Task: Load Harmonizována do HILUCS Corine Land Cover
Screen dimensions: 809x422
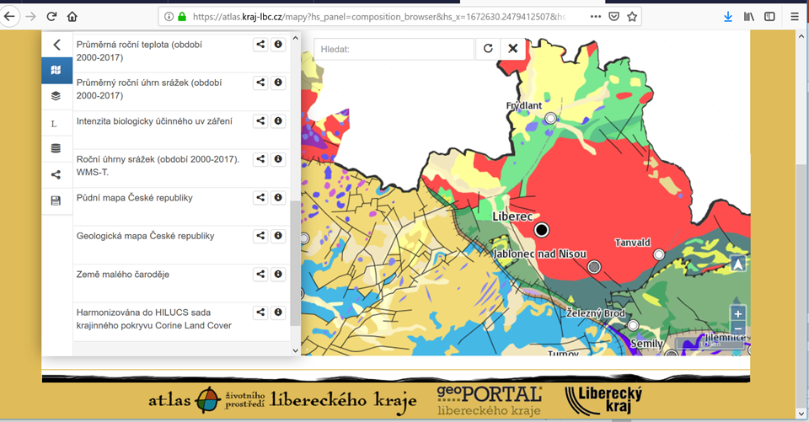Action: pyautogui.click(x=153, y=319)
